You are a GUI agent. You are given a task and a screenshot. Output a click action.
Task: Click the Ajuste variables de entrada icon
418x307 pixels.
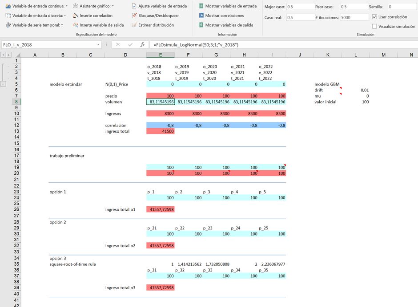134,6
